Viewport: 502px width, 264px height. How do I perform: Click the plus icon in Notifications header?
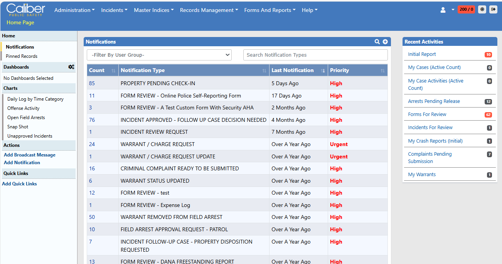tap(385, 42)
